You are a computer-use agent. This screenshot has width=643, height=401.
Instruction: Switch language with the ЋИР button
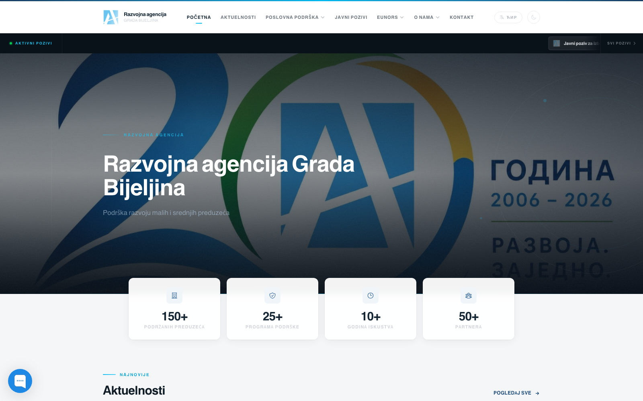pos(508,17)
